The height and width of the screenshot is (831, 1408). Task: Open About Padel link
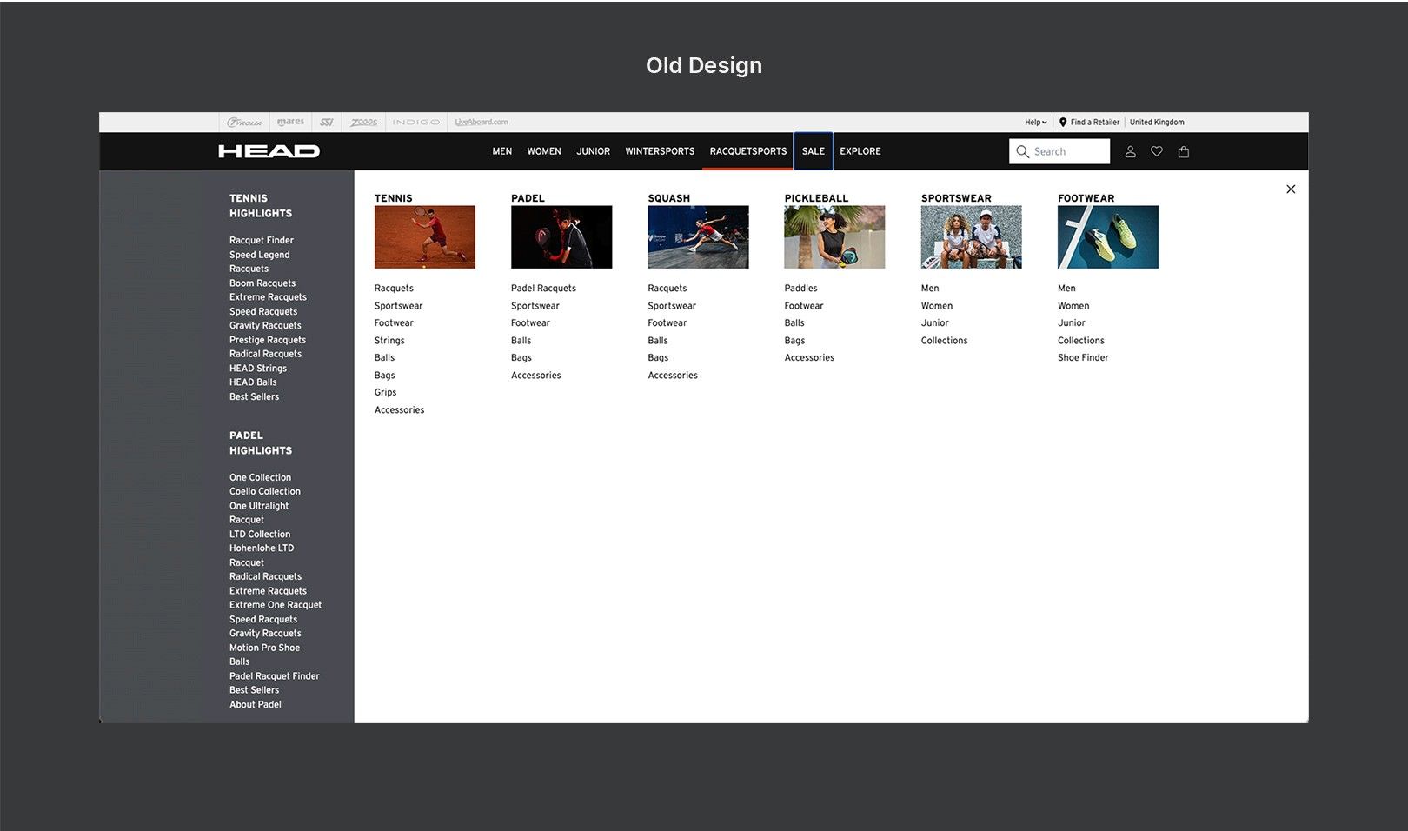(256, 705)
